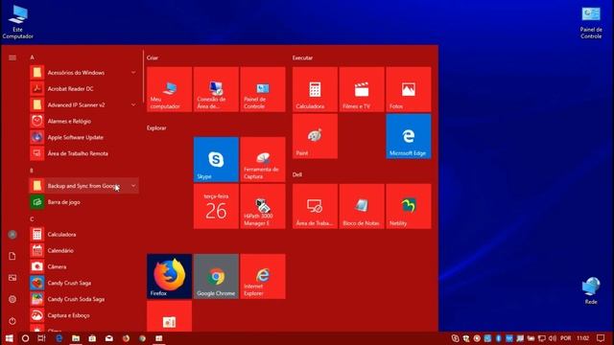Open Calendário in the app list

click(83, 250)
